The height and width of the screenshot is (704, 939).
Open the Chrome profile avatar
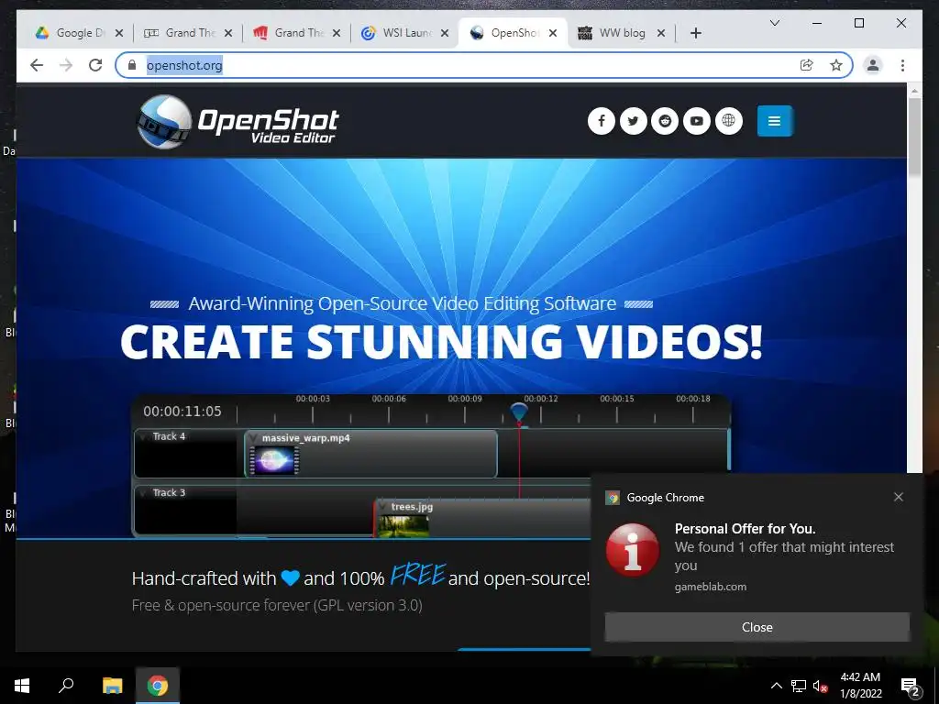coord(873,65)
